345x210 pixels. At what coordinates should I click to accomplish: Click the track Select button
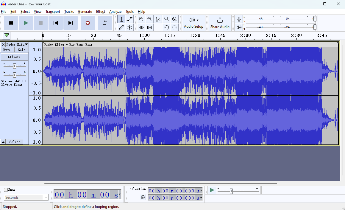coord(15,142)
